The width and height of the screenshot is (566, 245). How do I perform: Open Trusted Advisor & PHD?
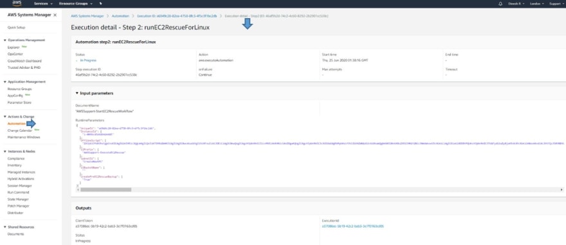coord(24,68)
